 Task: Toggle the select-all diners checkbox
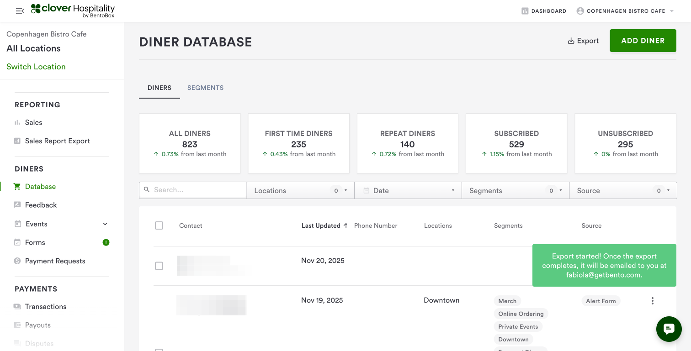point(159,225)
